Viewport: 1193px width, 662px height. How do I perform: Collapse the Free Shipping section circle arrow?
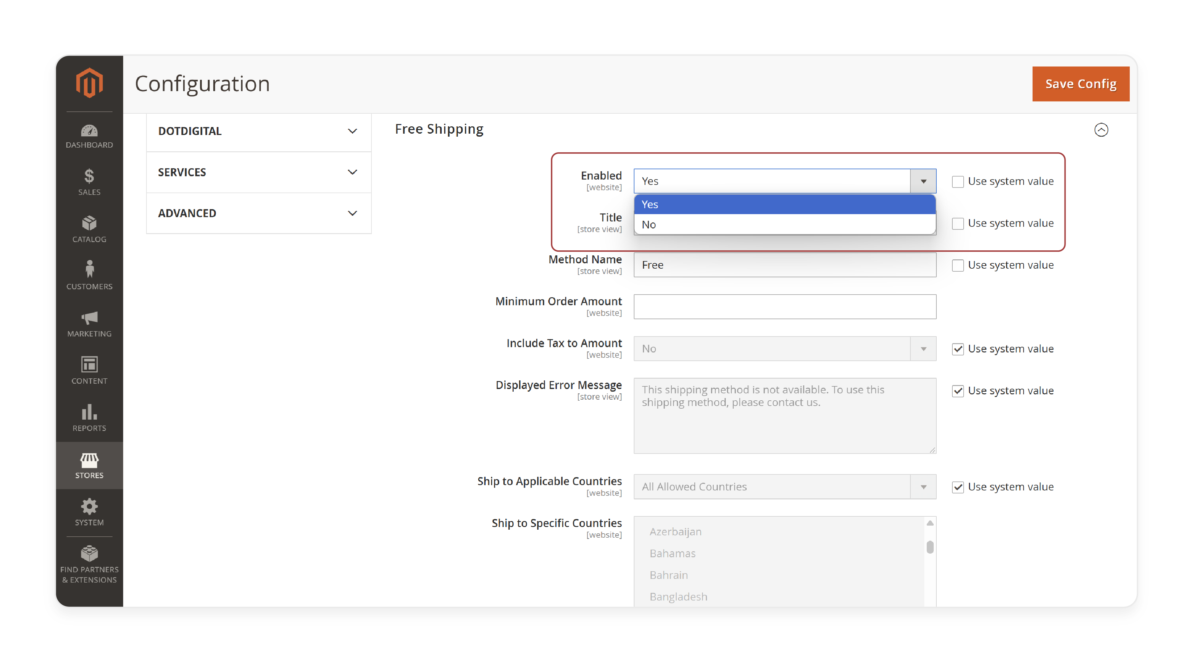tap(1101, 130)
